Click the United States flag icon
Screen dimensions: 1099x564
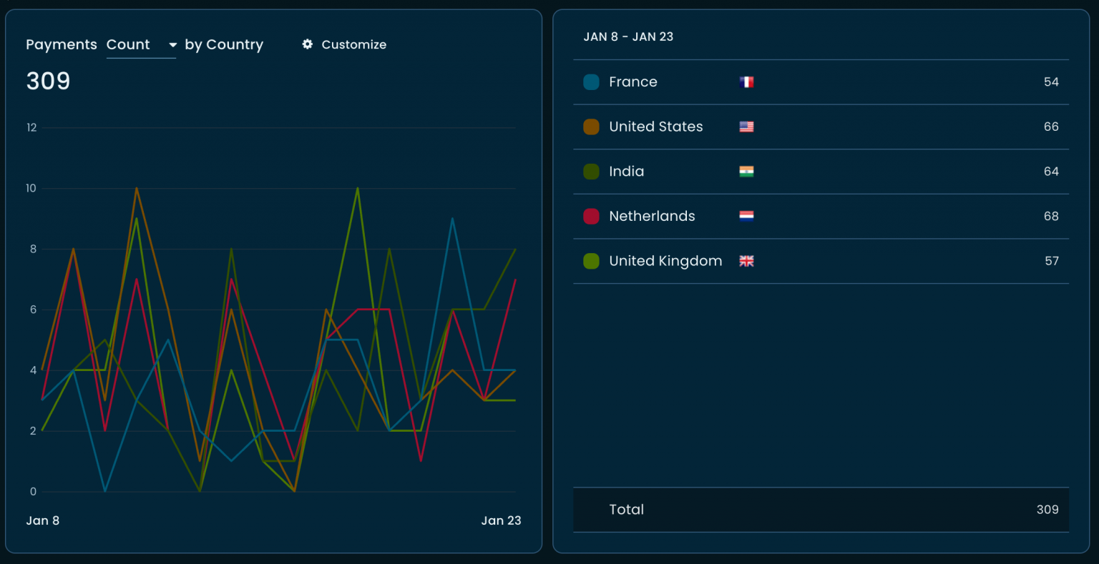click(747, 127)
